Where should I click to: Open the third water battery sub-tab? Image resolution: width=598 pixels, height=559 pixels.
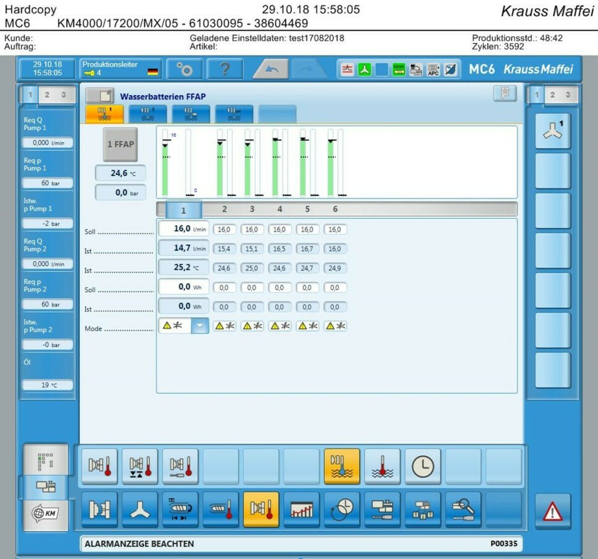click(191, 114)
